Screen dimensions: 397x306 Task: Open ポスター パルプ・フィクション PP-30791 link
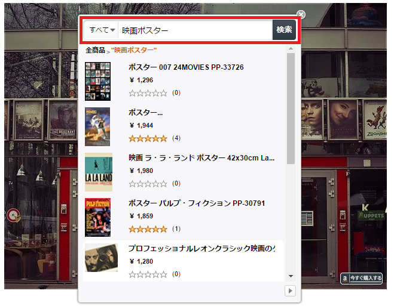coord(197,203)
